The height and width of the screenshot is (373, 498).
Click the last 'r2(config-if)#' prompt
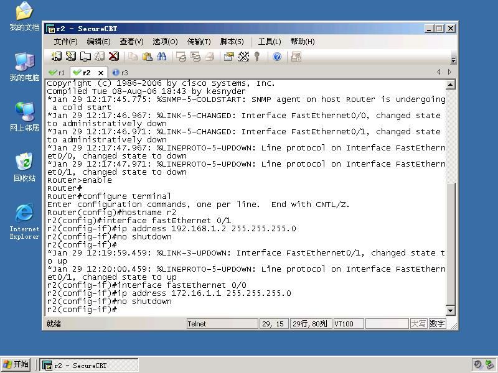point(82,309)
